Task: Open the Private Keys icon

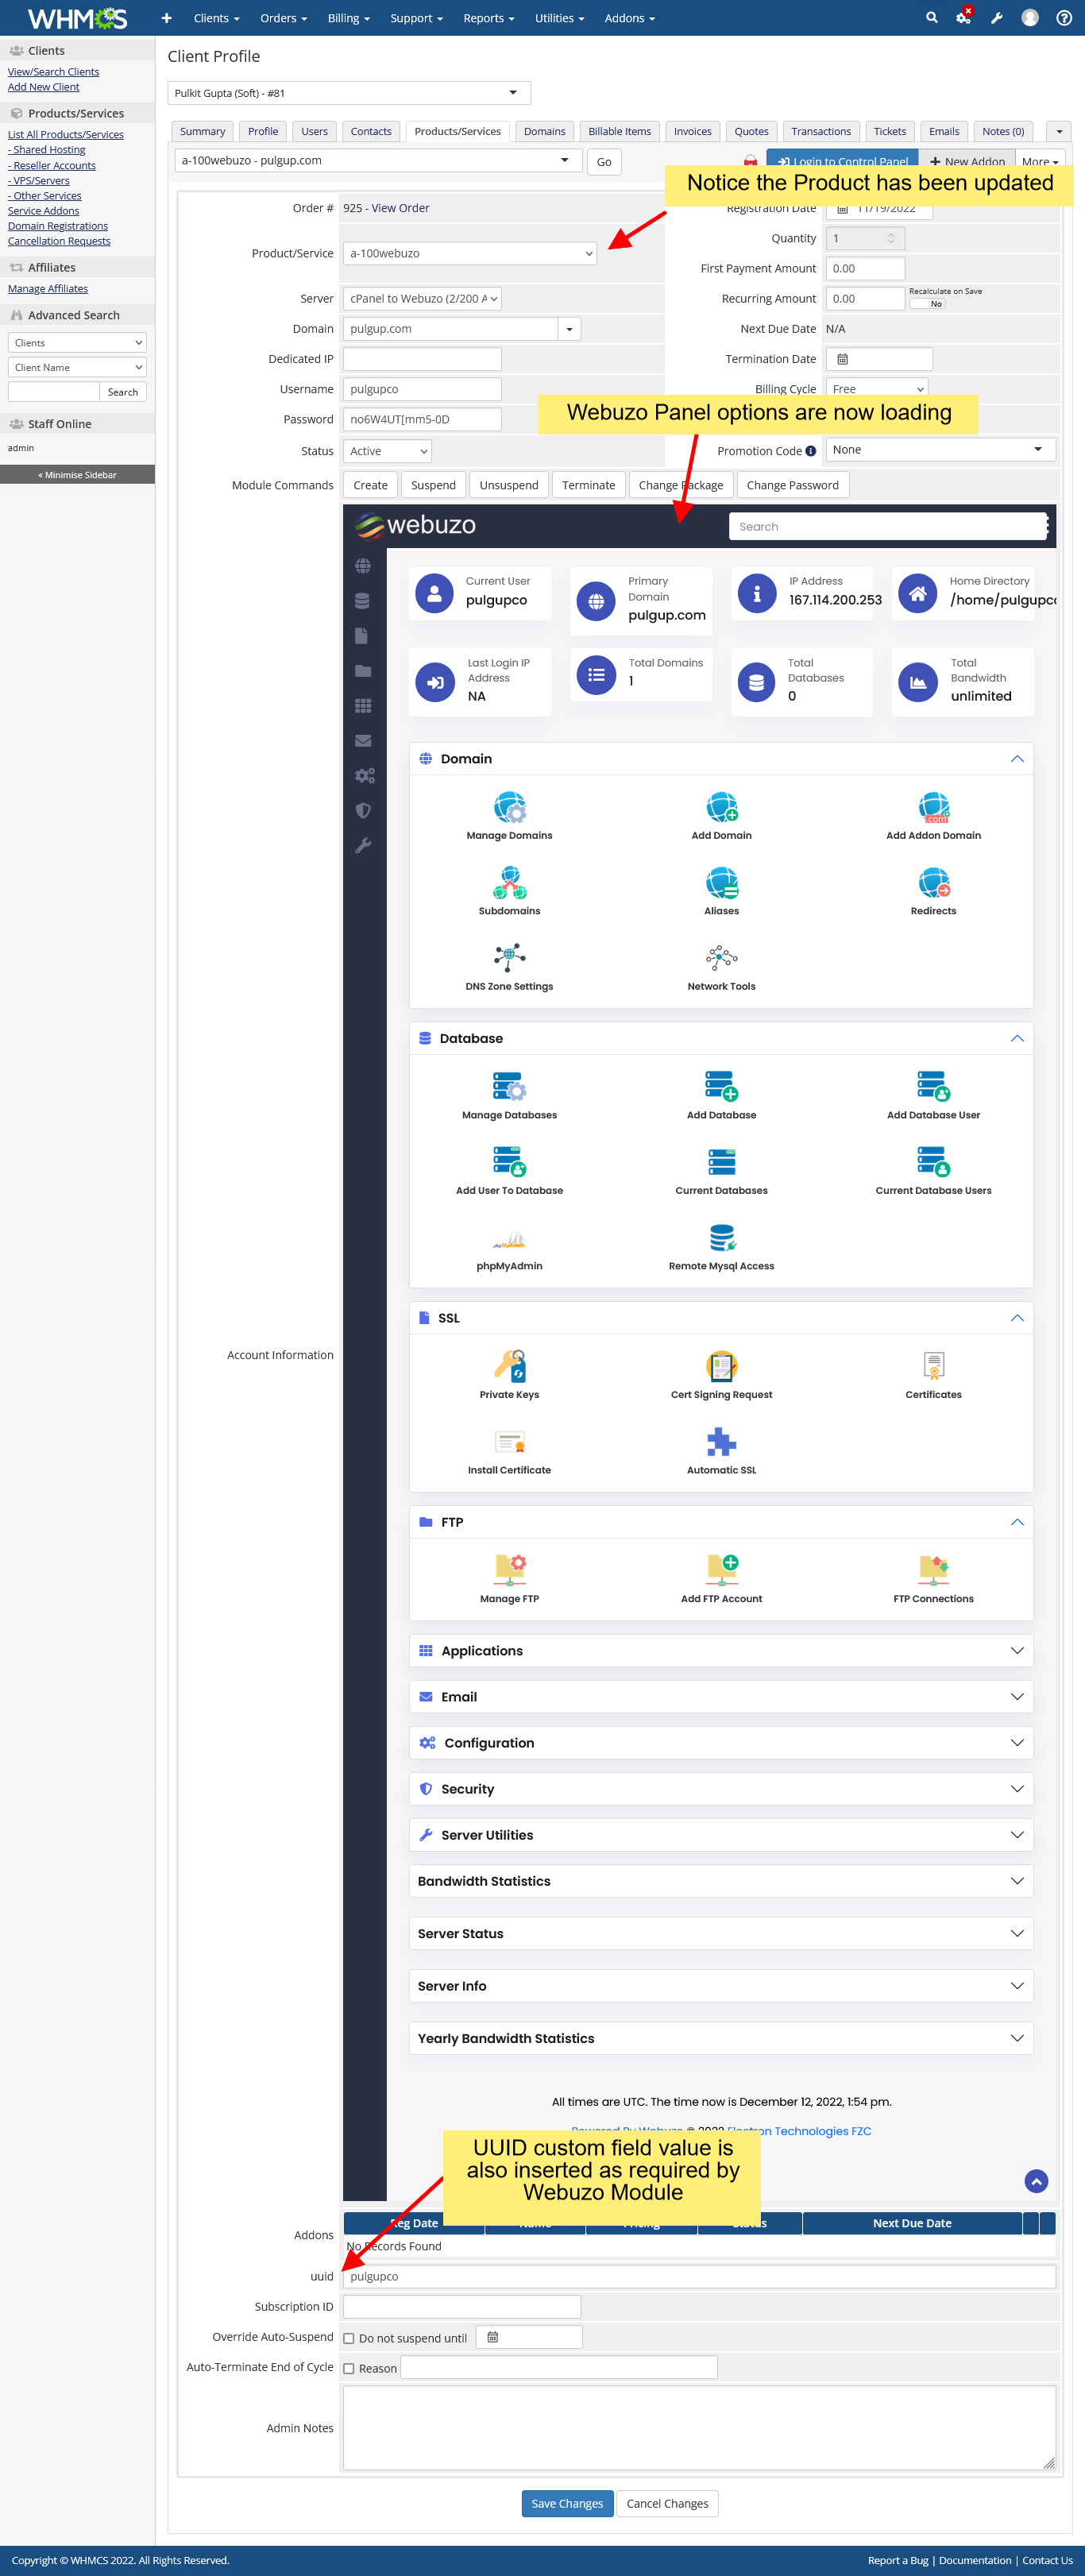Action: click(509, 1367)
